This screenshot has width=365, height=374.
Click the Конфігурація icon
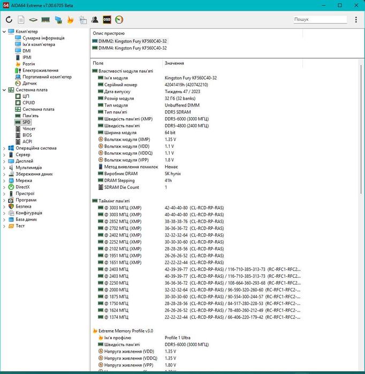point(11,213)
